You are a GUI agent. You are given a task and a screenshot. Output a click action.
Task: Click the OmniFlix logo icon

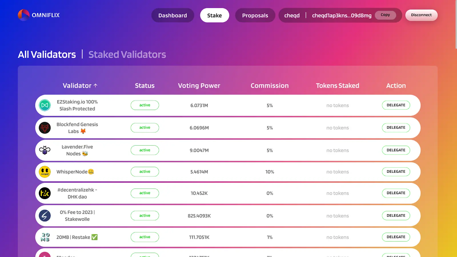point(24,15)
